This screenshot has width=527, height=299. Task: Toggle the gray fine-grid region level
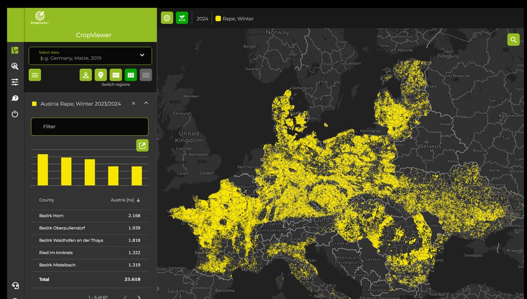(x=146, y=75)
